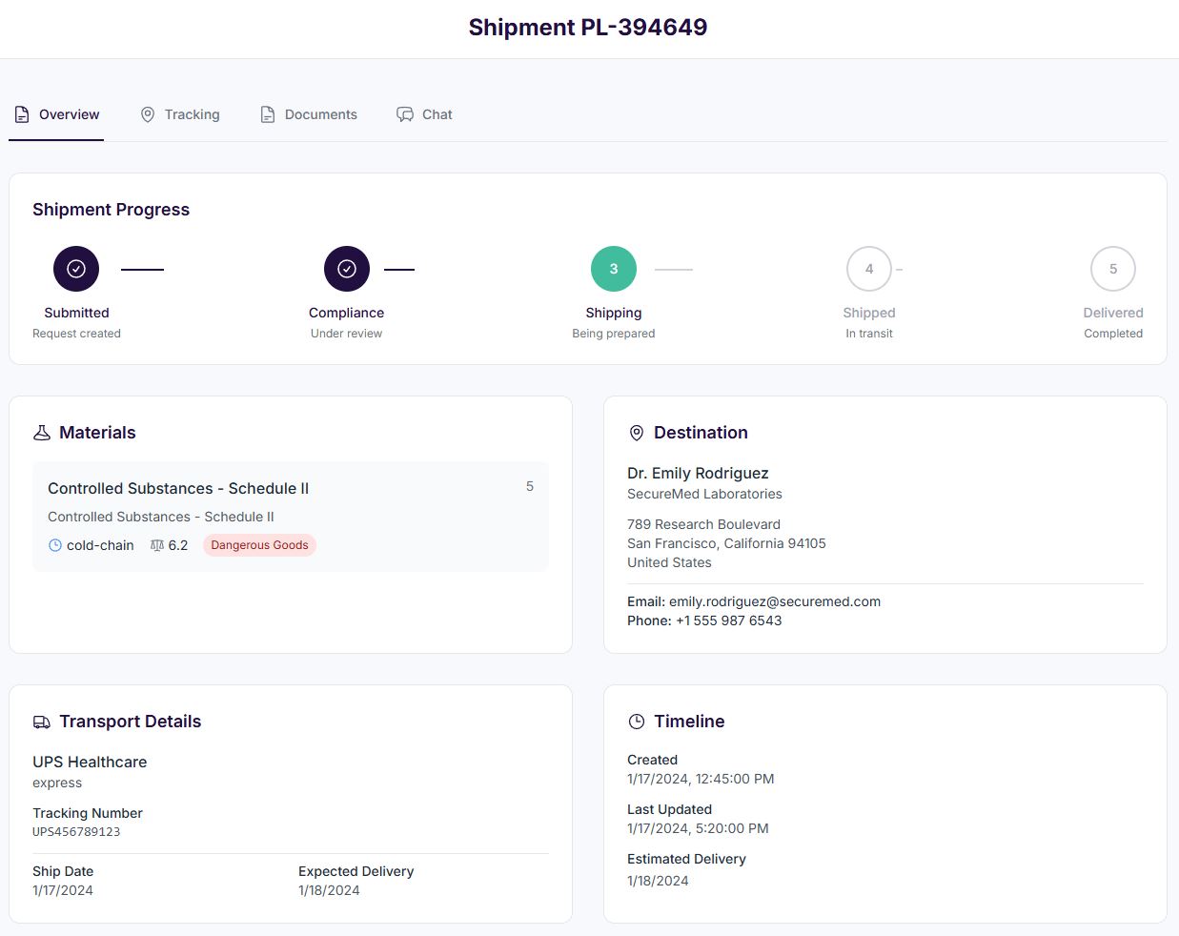Click the cold-chain clock icon
Screen dimensions: 1179x936
click(x=55, y=545)
